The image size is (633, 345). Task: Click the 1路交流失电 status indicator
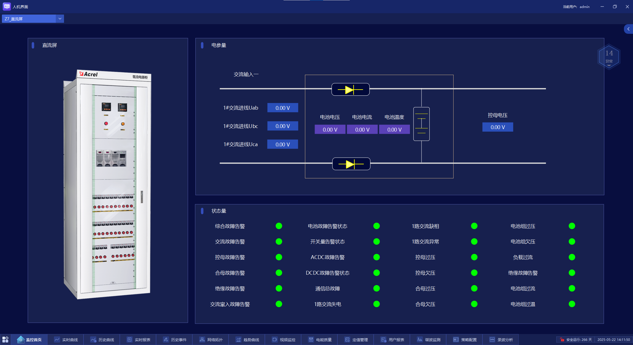click(x=376, y=304)
